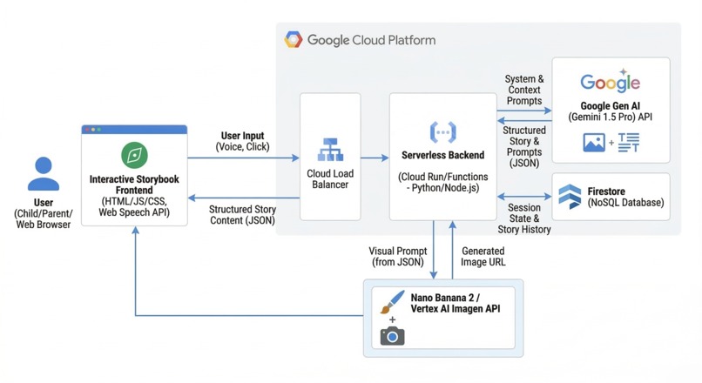The image size is (702, 383).
Task: Click the 'Serverless Backend' heading
Action: coord(442,155)
